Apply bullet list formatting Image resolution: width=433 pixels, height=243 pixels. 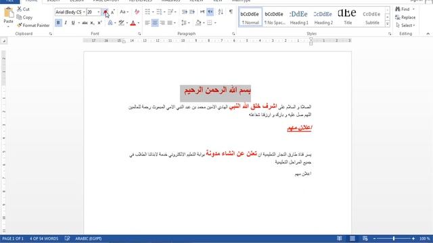(x=147, y=12)
